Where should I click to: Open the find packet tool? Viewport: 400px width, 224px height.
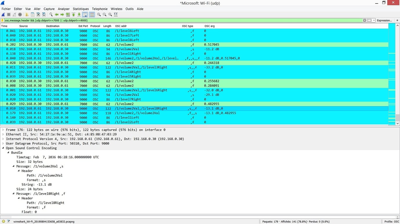[x=51, y=14]
